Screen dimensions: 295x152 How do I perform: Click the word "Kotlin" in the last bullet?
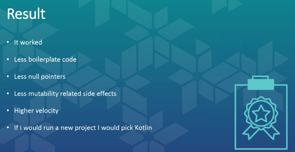coord(142,128)
